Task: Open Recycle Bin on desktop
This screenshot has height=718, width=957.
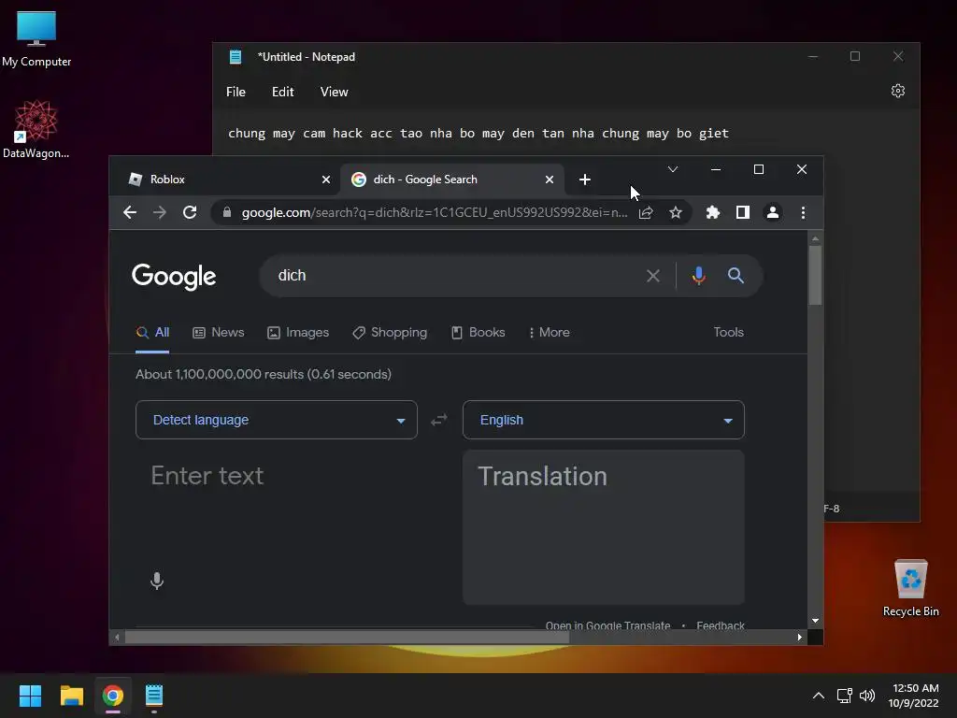Action: (910, 587)
